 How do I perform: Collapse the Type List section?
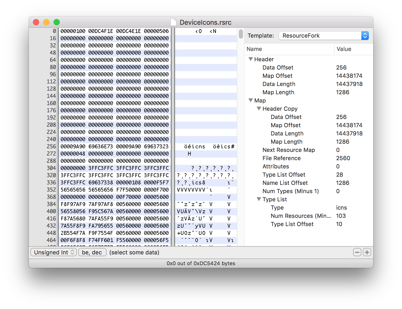pos(259,199)
